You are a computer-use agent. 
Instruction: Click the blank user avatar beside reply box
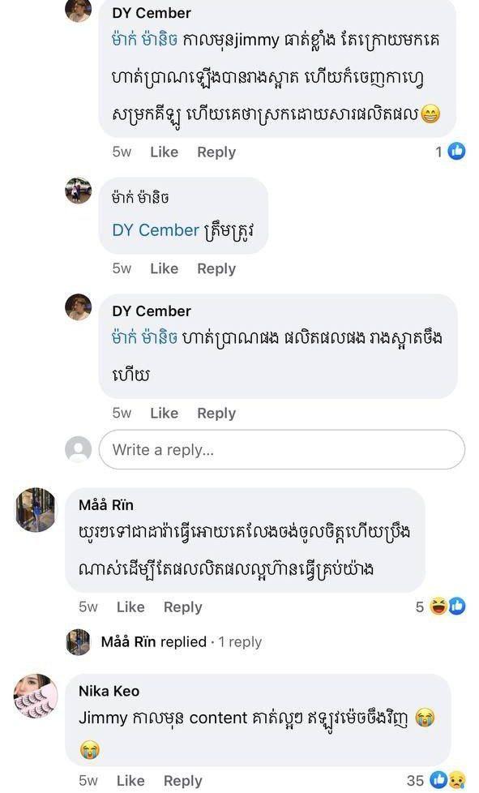[79, 449]
